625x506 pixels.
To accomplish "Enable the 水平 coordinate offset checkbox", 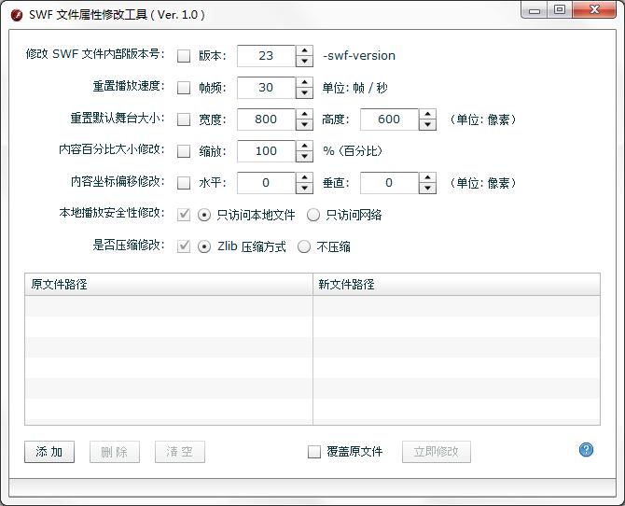I will 184,182.
